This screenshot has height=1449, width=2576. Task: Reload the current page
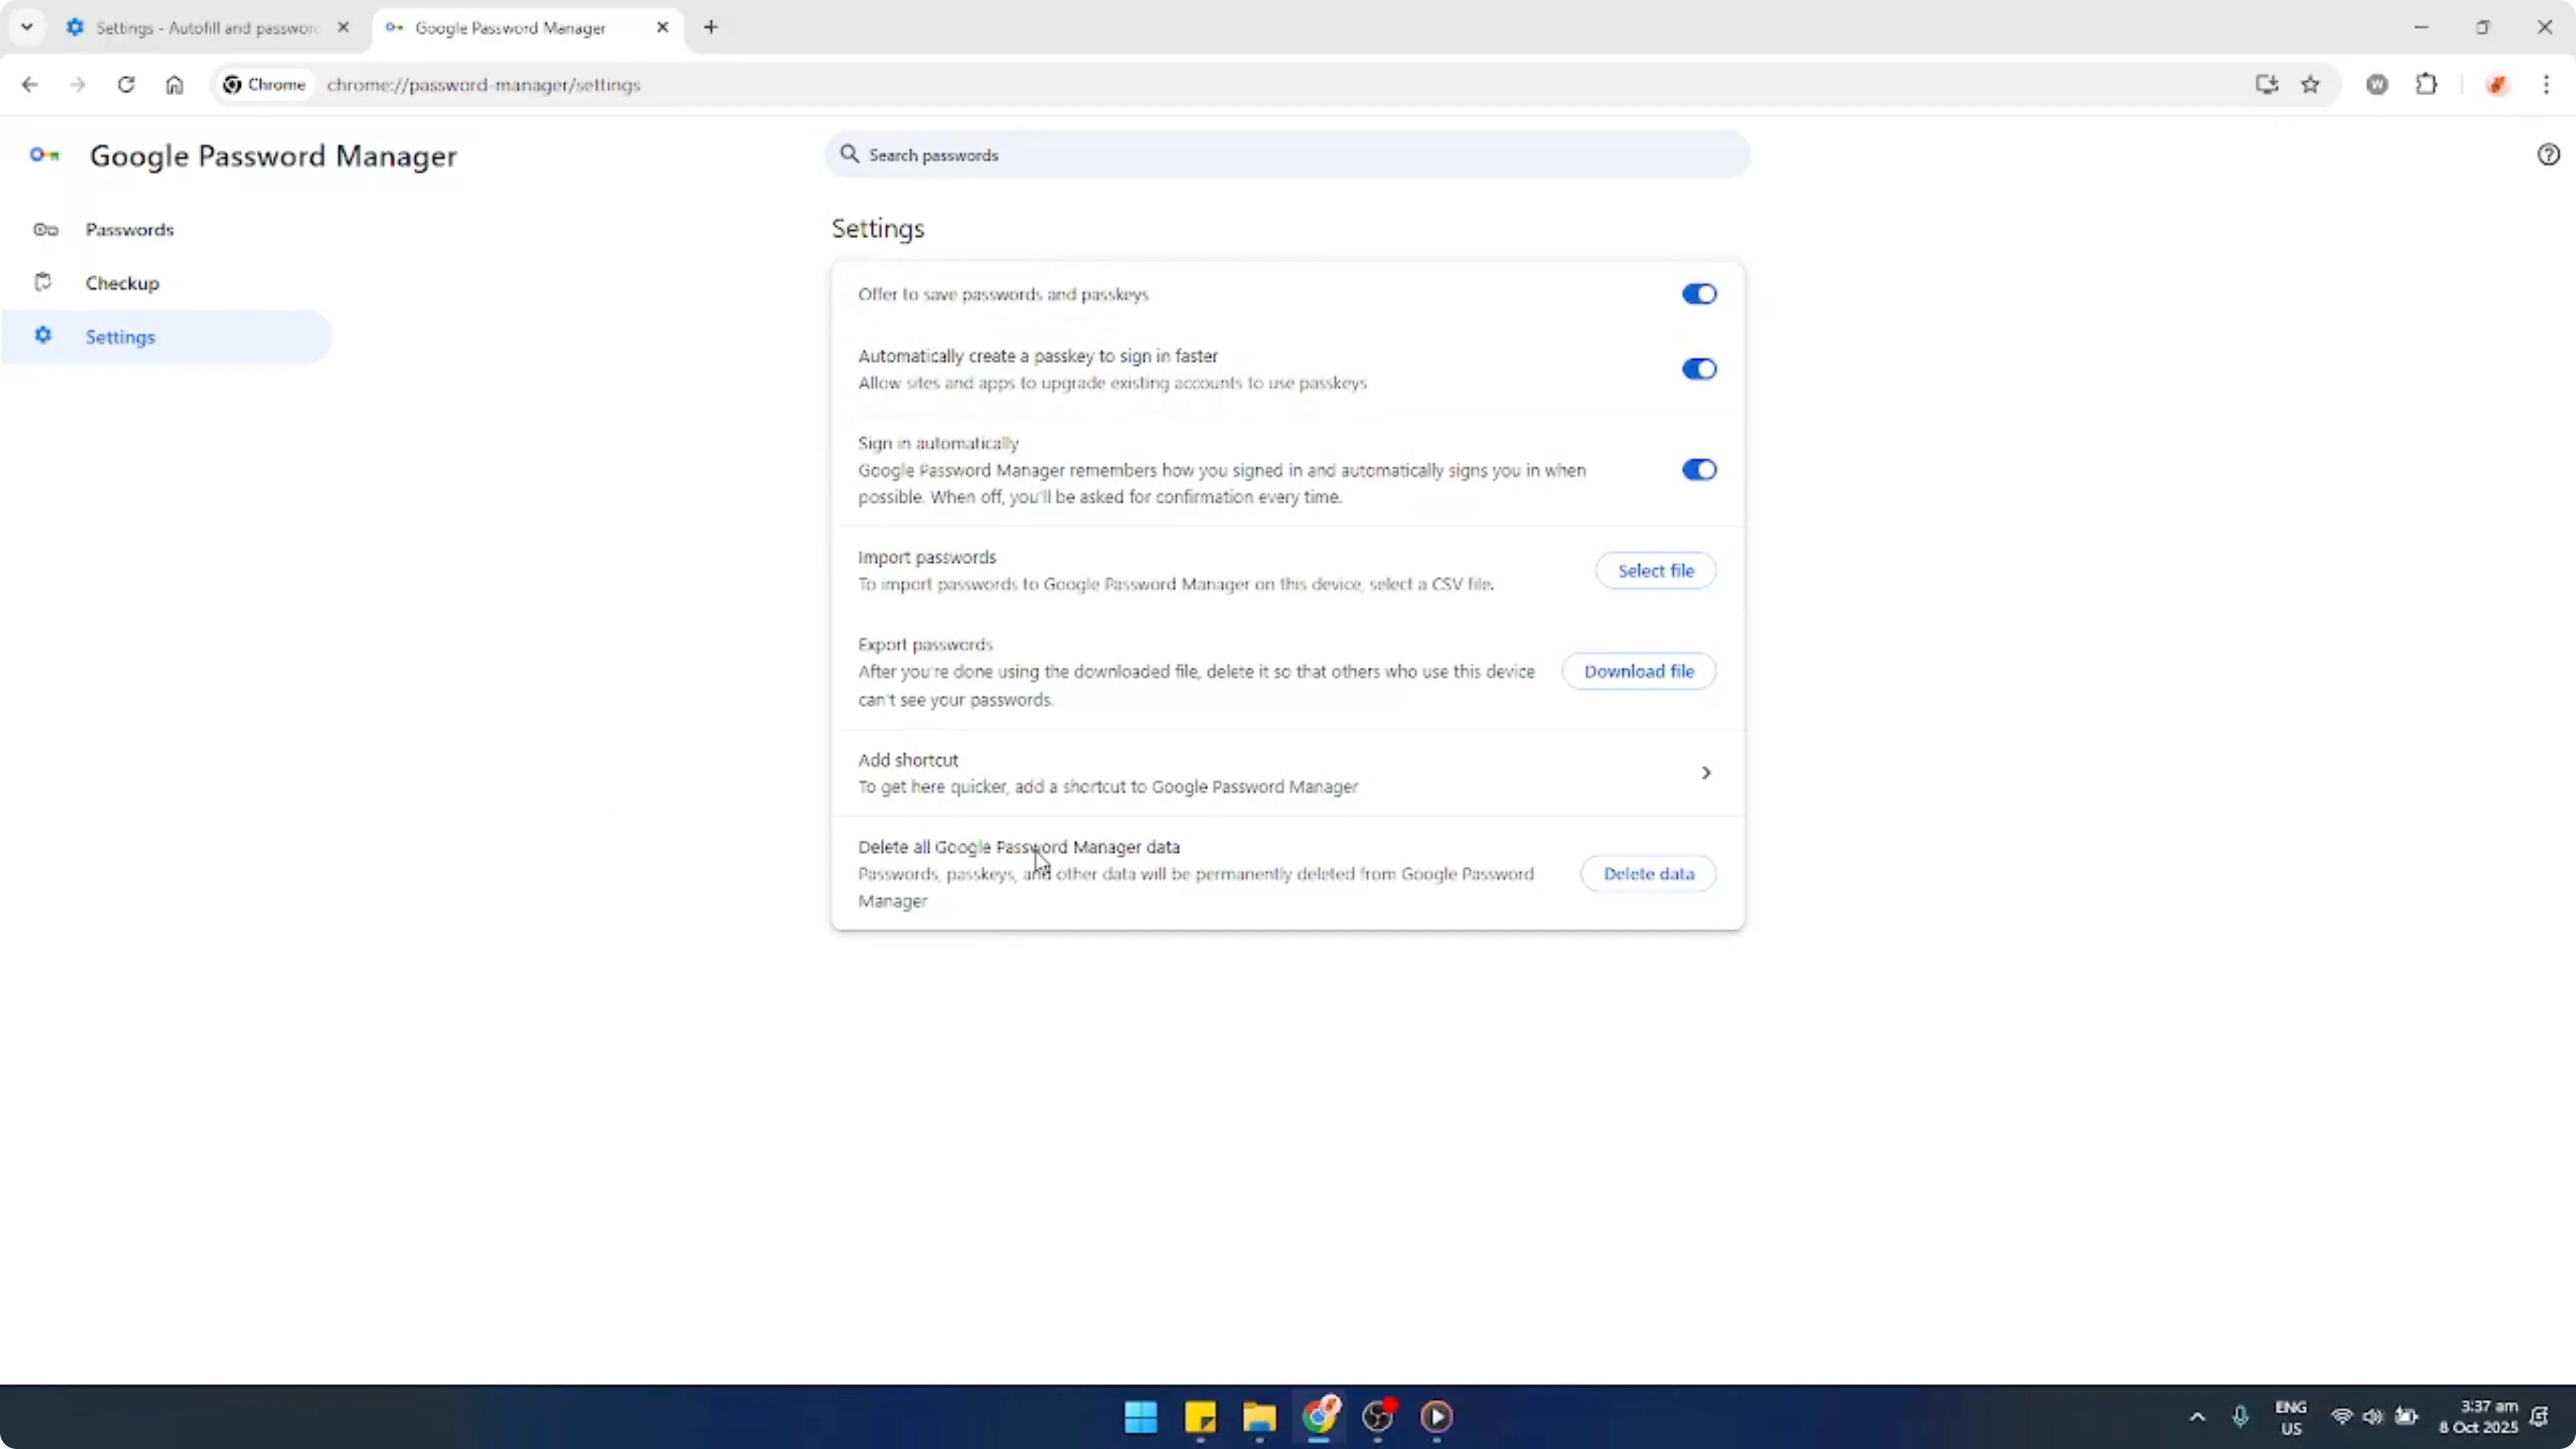126,85
